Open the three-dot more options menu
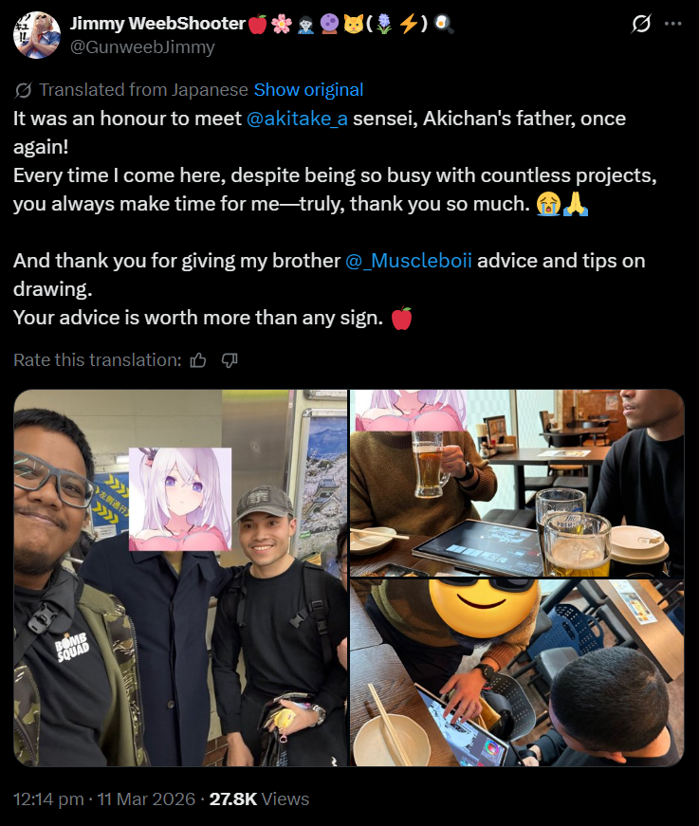Viewport: 699px width, 826px height. pyautogui.click(x=673, y=24)
